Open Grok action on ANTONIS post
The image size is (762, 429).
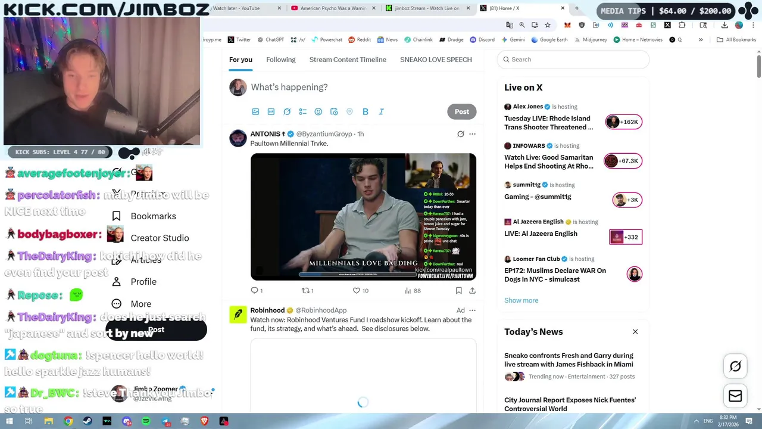pos(460,134)
